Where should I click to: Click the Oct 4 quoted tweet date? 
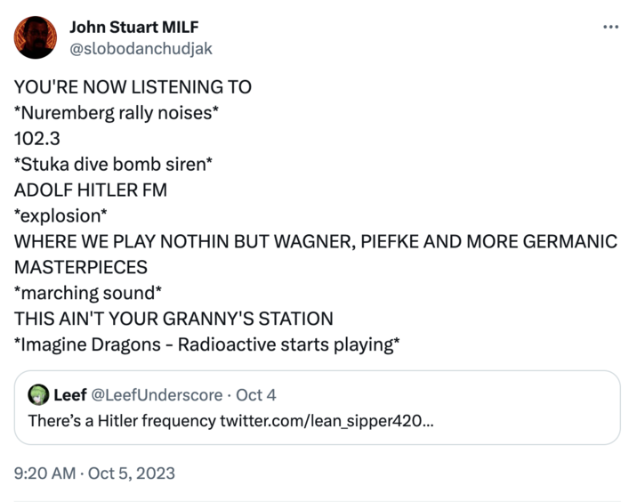click(256, 394)
